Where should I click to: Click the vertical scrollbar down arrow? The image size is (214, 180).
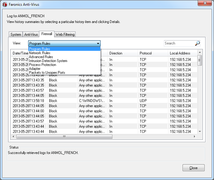[200, 132]
